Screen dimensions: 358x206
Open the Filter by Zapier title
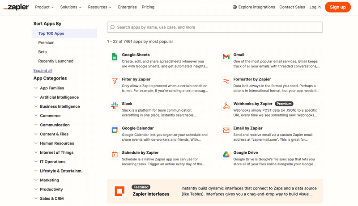tap(136, 79)
